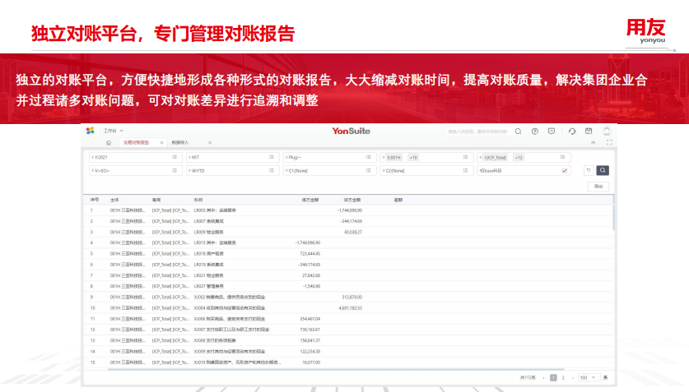
Task: Click the reset undo-arrow button
Action: point(589,171)
